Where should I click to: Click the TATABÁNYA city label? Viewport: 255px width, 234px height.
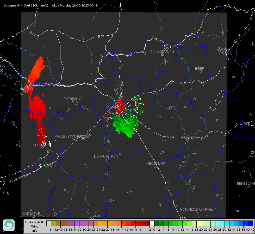pos(73,99)
